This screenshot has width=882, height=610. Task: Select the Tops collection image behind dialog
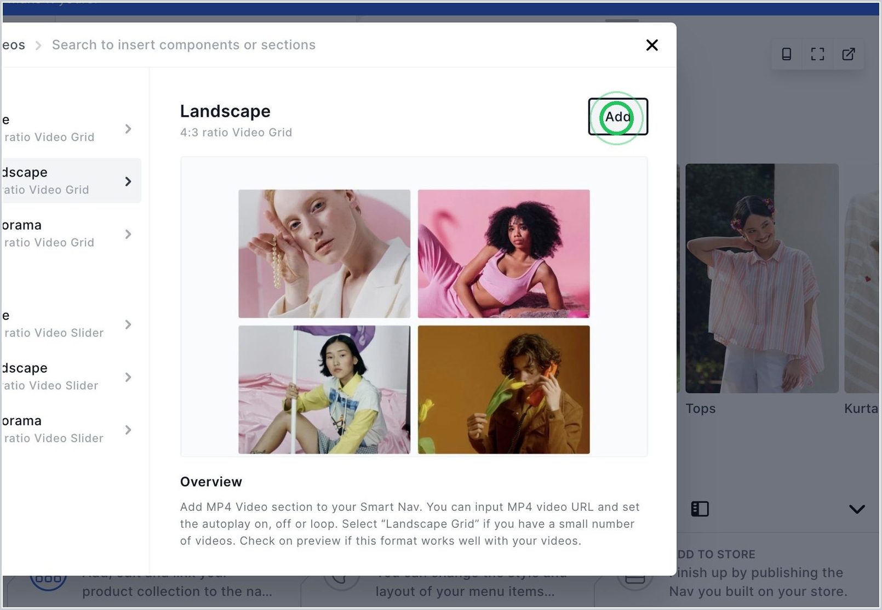tap(762, 278)
